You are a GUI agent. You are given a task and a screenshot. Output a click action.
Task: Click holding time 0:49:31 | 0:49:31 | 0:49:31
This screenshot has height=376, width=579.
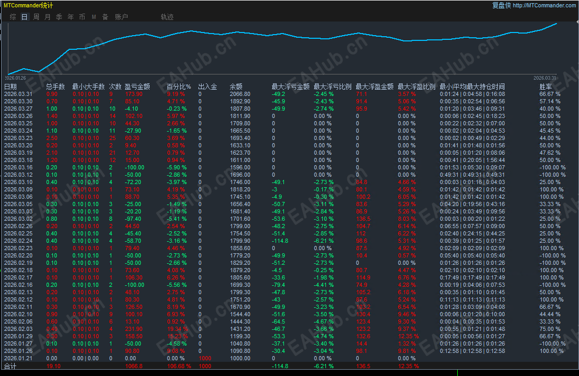coord(472,175)
